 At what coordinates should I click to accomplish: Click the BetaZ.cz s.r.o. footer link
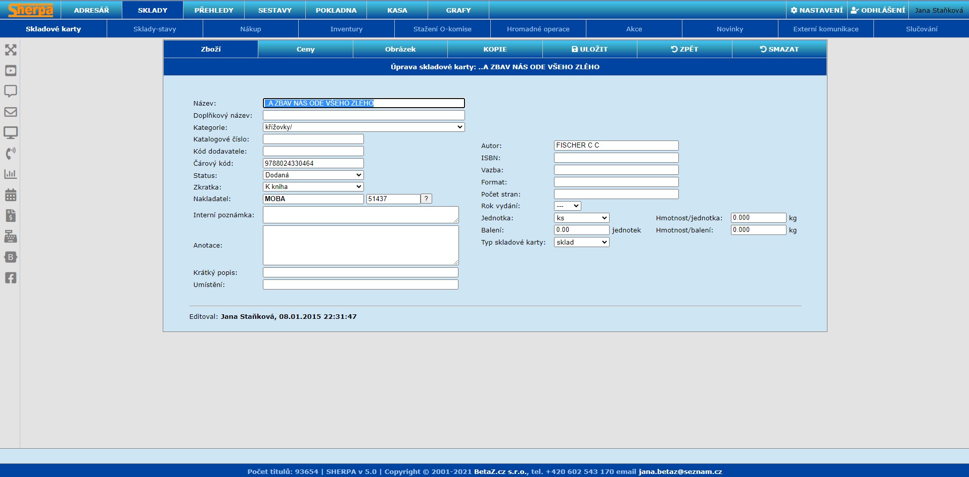point(501,471)
